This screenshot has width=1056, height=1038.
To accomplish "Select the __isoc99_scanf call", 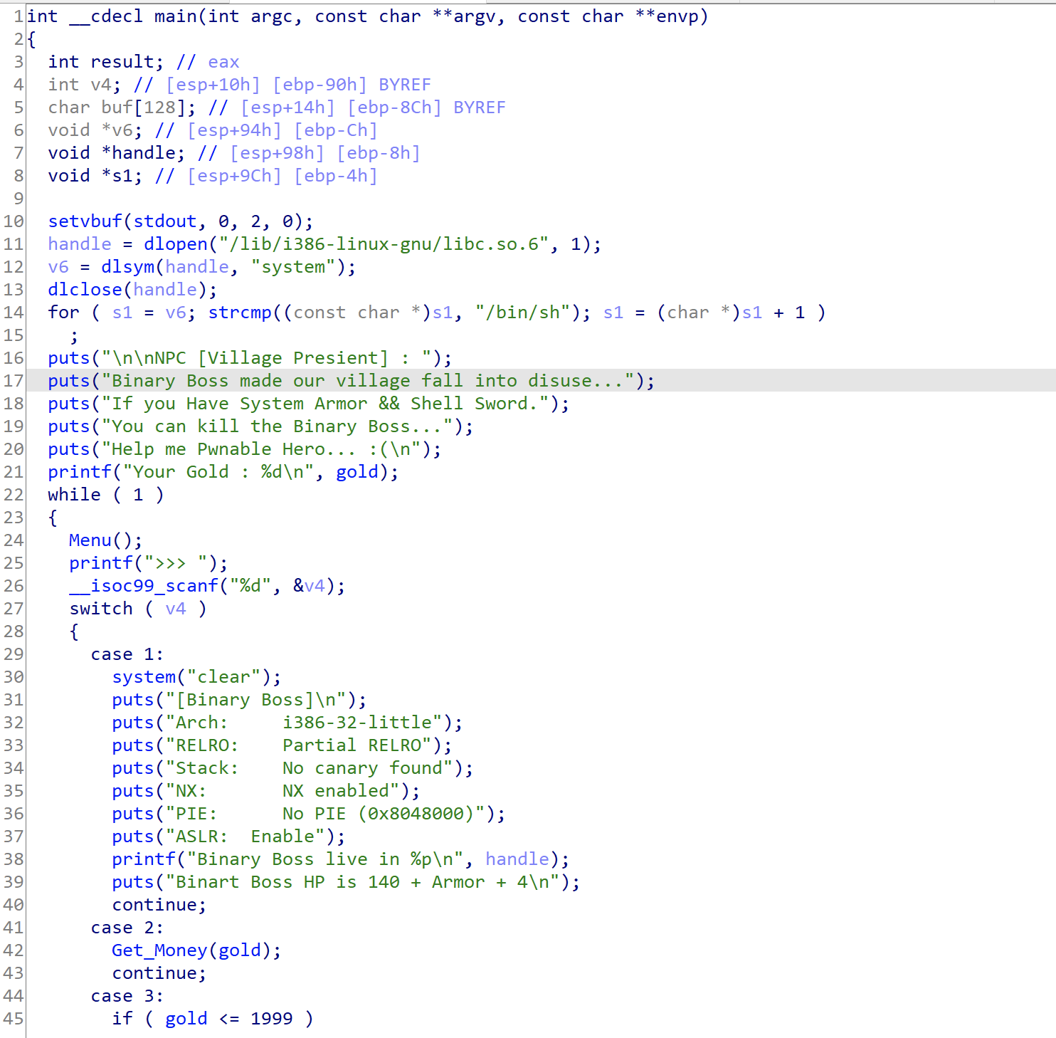I will [144, 585].
